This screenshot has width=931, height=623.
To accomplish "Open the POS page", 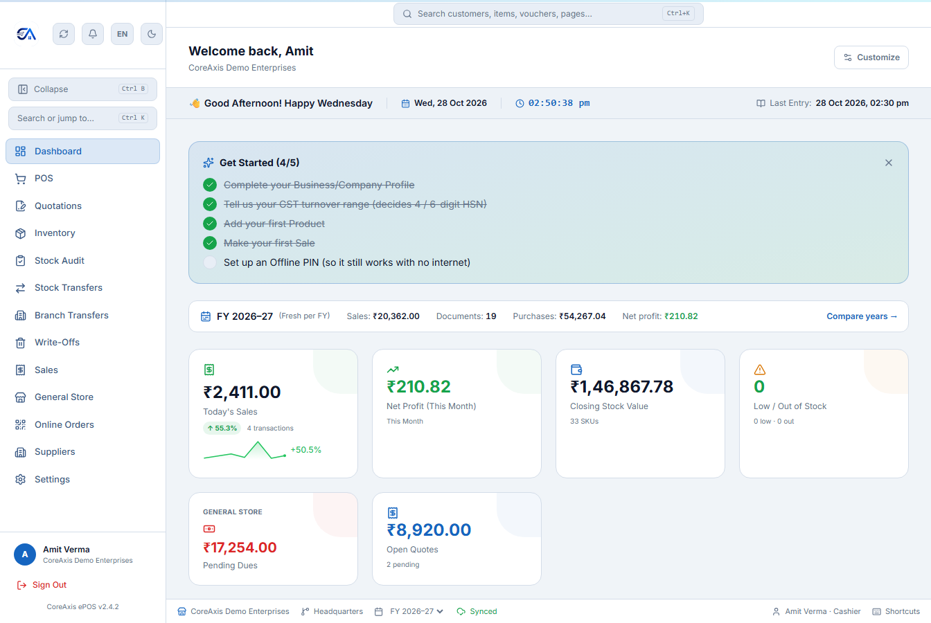I will [82, 179].
